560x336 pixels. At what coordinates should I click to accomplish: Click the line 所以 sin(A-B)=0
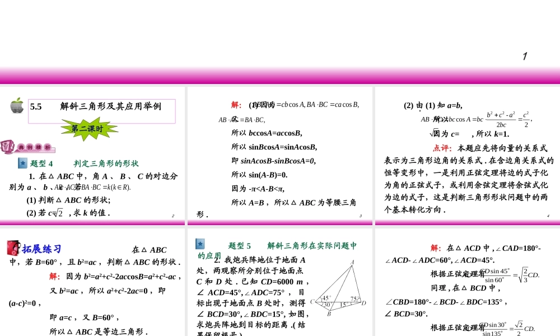pos(259,175)
